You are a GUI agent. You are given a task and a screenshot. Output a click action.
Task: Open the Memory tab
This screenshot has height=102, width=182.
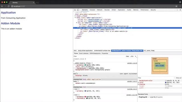pos(136,10)
